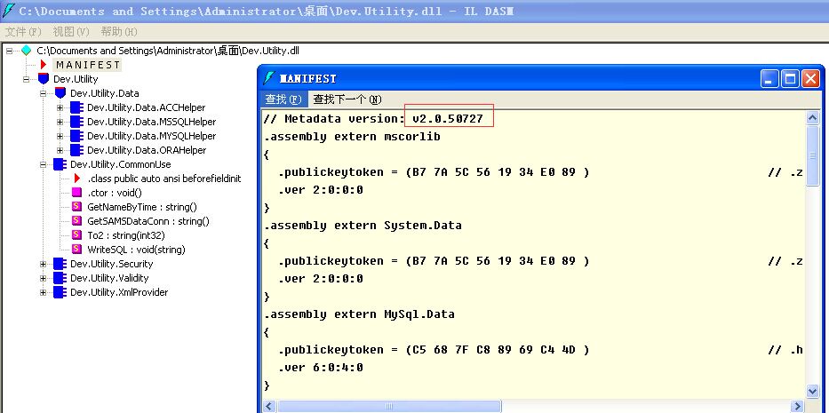Select '.class public auto ansi beforefieldinit' row

coord(164,179)
